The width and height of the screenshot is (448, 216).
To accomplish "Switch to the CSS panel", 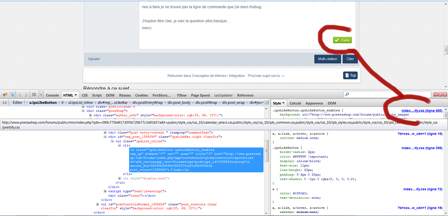I will (x=85, y=95).
